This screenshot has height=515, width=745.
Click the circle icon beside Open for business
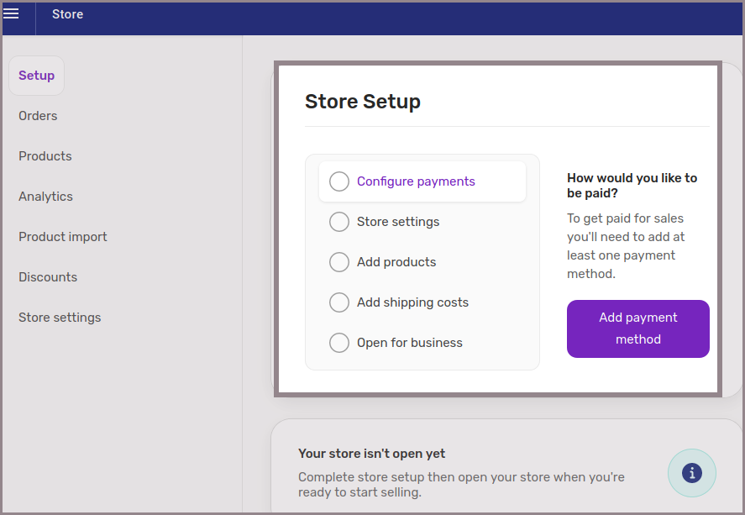(339, 343)
